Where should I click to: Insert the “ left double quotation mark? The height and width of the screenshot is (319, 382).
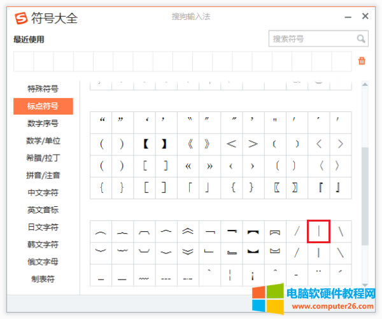coord(102,120)
